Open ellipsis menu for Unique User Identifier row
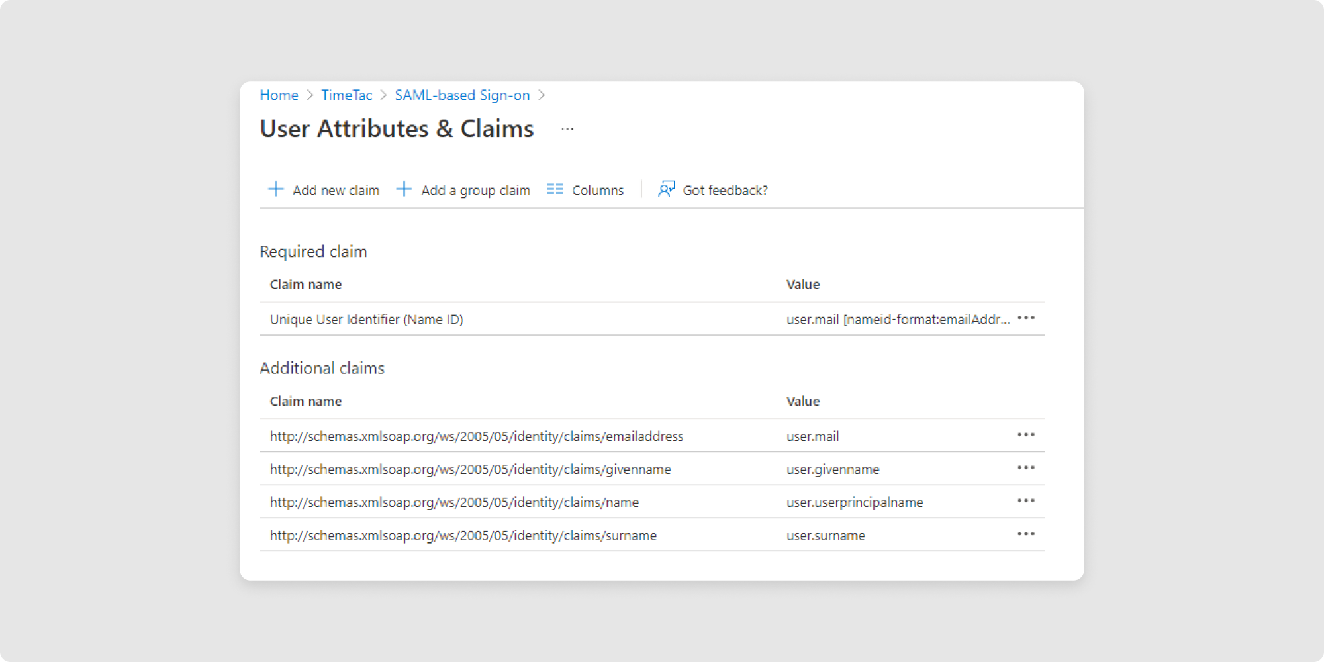Viewport: 1324px width, 662px height. click(x=1025, y=318)
